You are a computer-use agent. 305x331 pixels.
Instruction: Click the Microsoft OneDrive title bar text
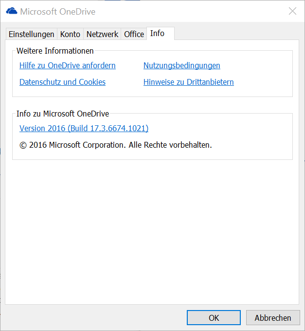point(57,11)
